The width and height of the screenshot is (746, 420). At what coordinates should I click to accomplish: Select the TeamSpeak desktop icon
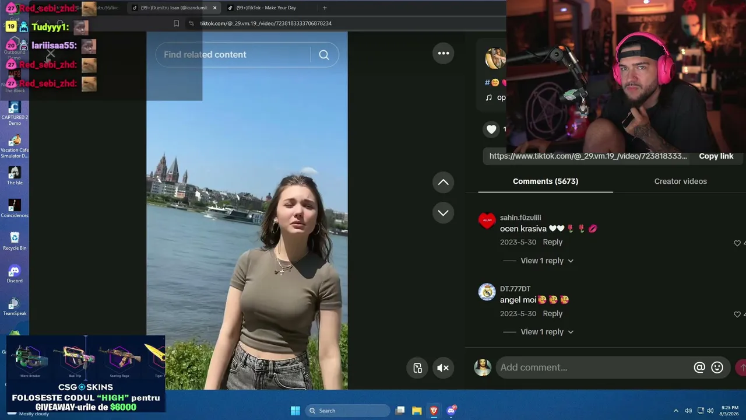point(15,306)
